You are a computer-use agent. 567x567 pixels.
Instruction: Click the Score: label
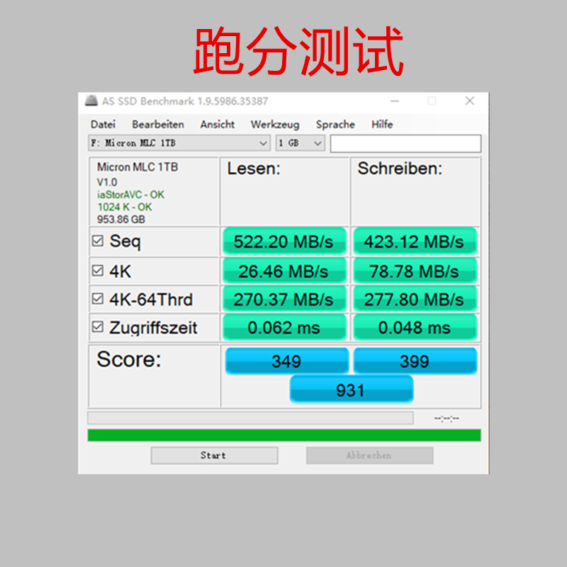point(129,359)
